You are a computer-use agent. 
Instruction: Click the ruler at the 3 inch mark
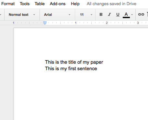tap(138, 23)
